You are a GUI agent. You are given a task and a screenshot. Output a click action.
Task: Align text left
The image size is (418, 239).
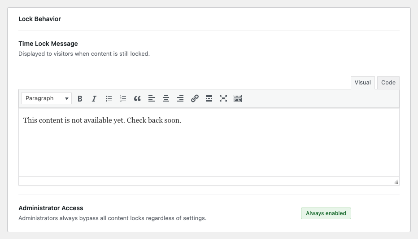tap(152, 98)
